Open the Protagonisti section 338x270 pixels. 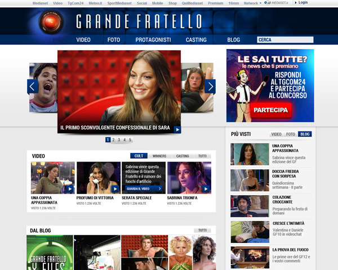153,40
